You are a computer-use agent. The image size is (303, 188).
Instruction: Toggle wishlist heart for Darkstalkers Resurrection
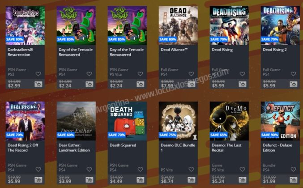click(x=38, y=74)
